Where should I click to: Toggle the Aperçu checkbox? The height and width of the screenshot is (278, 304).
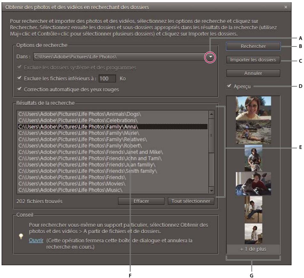pos(229,86)
